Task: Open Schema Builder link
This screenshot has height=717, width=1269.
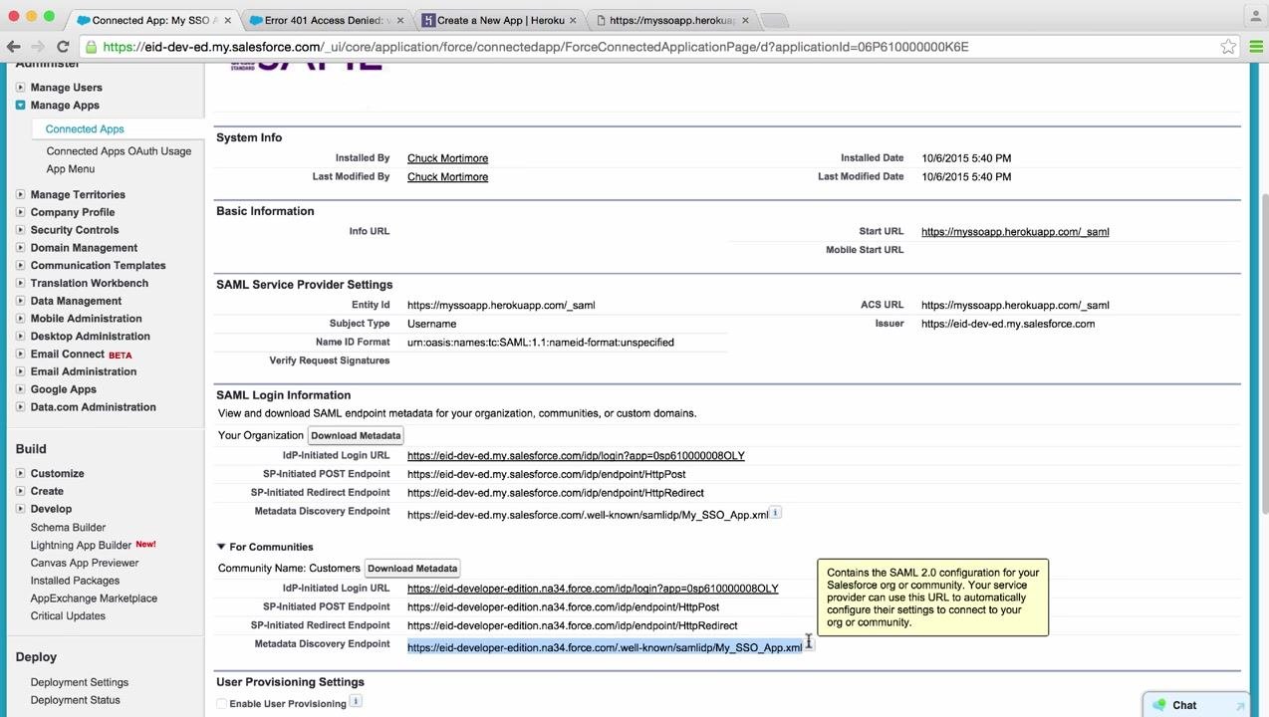Action: [x=68, y=528]
